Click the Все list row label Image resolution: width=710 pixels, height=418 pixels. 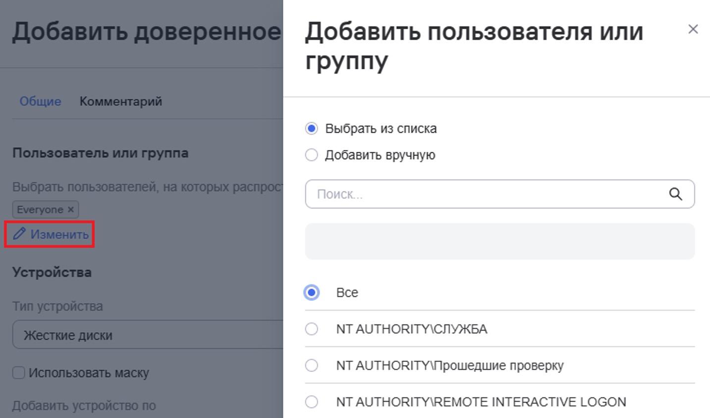[x=347, y=292]
